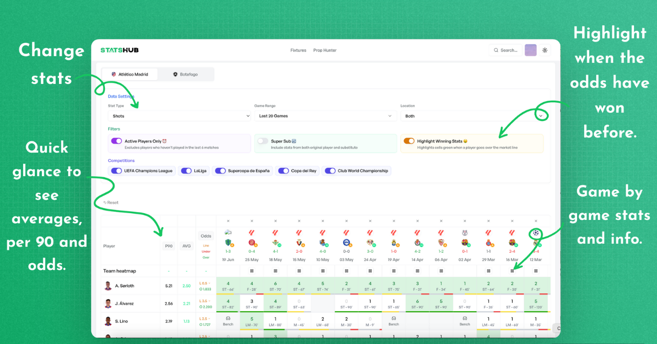The height and width of the screenshot is (344, 657).
Task: Toggle the sun theme icon
Action: (x=545, y=50)
